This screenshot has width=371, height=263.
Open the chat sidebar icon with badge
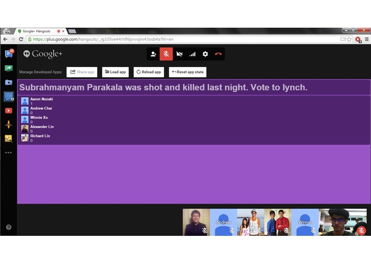(x=9, y=54)
